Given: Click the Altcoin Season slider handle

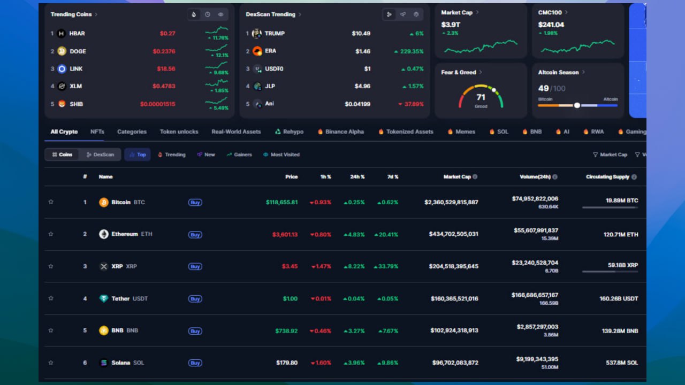Looking at the screenshot, I should pyautogui.click(x=577, y=105).
